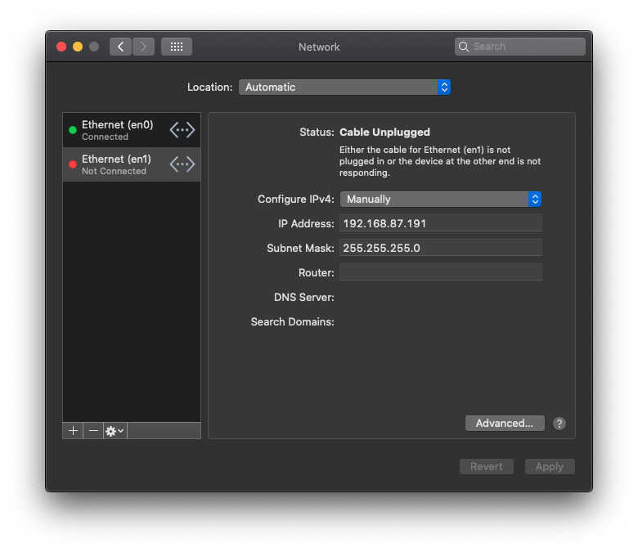638x552 pixels.
Task: Remove selected service with minus button
Action: [x=93, y=431]
